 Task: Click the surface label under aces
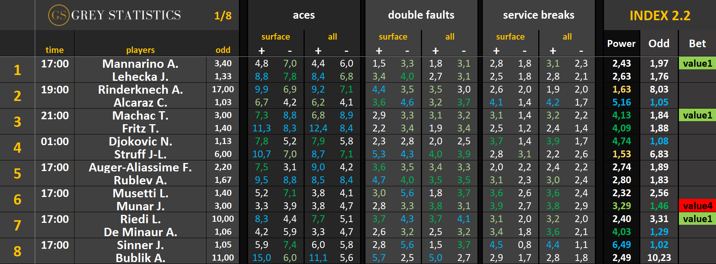click(x=276, y=37)
